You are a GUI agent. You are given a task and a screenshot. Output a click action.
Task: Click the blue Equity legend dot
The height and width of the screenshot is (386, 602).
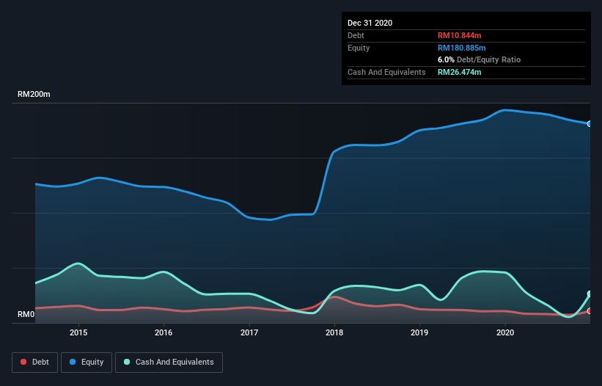click(x=73, y=362)
